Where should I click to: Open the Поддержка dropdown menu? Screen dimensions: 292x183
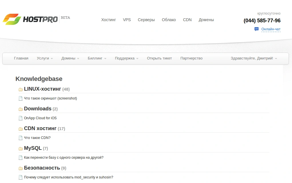point(127,58)
